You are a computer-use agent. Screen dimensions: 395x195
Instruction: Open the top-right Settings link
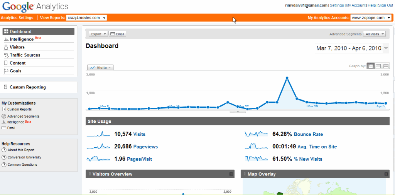coord(337,5)
